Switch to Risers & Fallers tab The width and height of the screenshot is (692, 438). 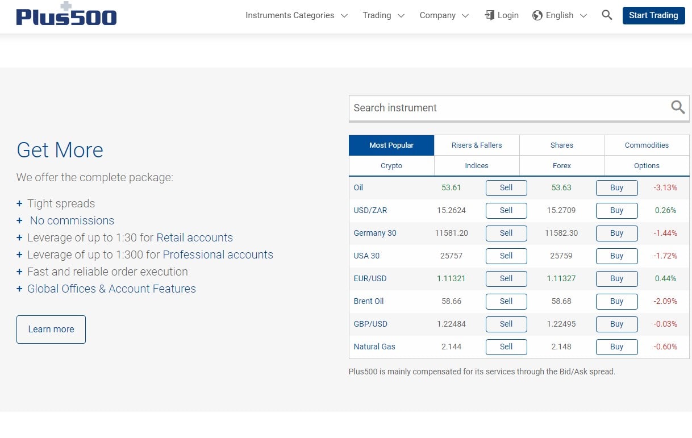point(477,145)
